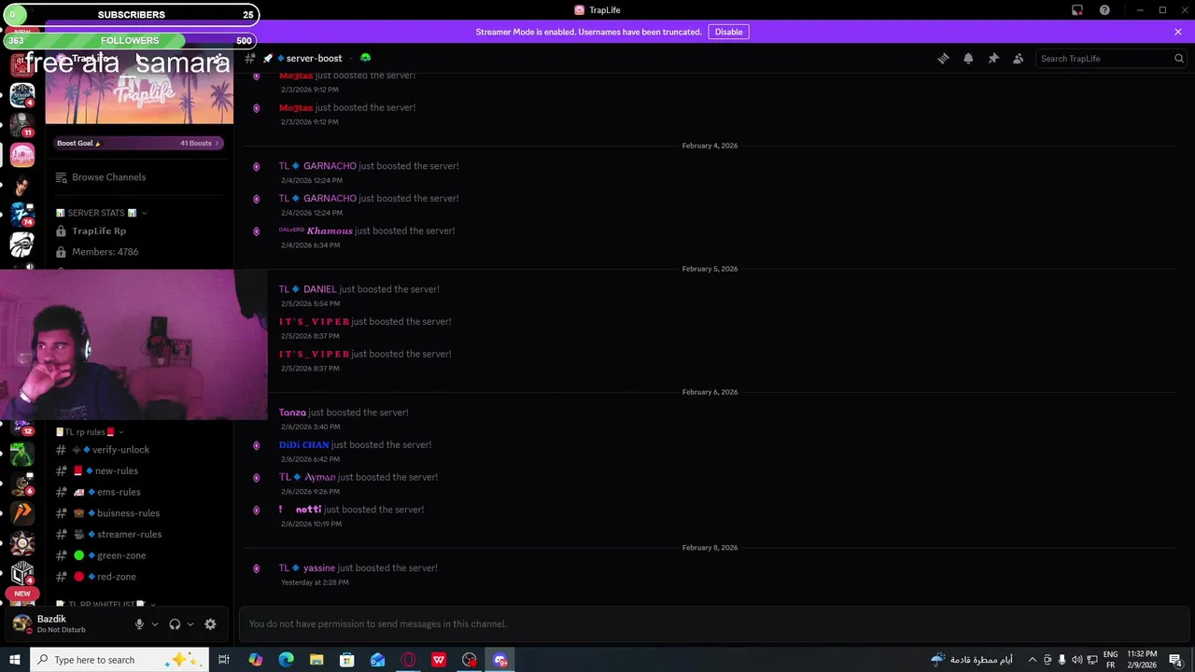Click the Bazdik user avatar
The height and width of the screenshot is (672, 1195).
(x=21, y=623)
